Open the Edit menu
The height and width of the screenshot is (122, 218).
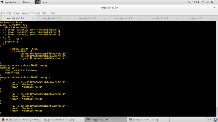click(9, 13)
